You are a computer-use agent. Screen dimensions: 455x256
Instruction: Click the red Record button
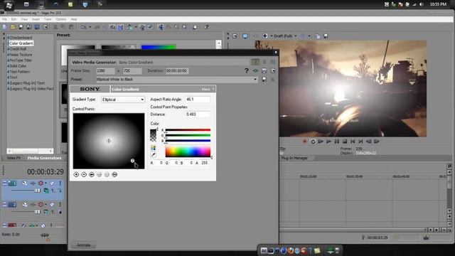(x=305, y=142)
